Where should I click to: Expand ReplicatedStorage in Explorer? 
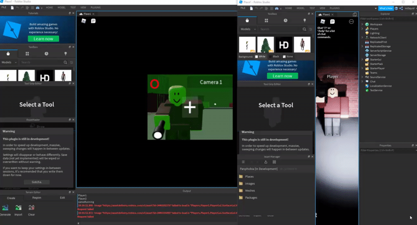pyautogui.click(x=362, y=46)
